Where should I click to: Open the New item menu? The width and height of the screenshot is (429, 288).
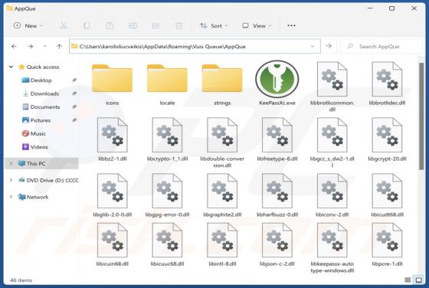point(28,26)
